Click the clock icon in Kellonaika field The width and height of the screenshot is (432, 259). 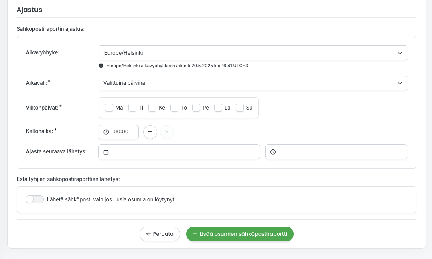pos(106,132)
